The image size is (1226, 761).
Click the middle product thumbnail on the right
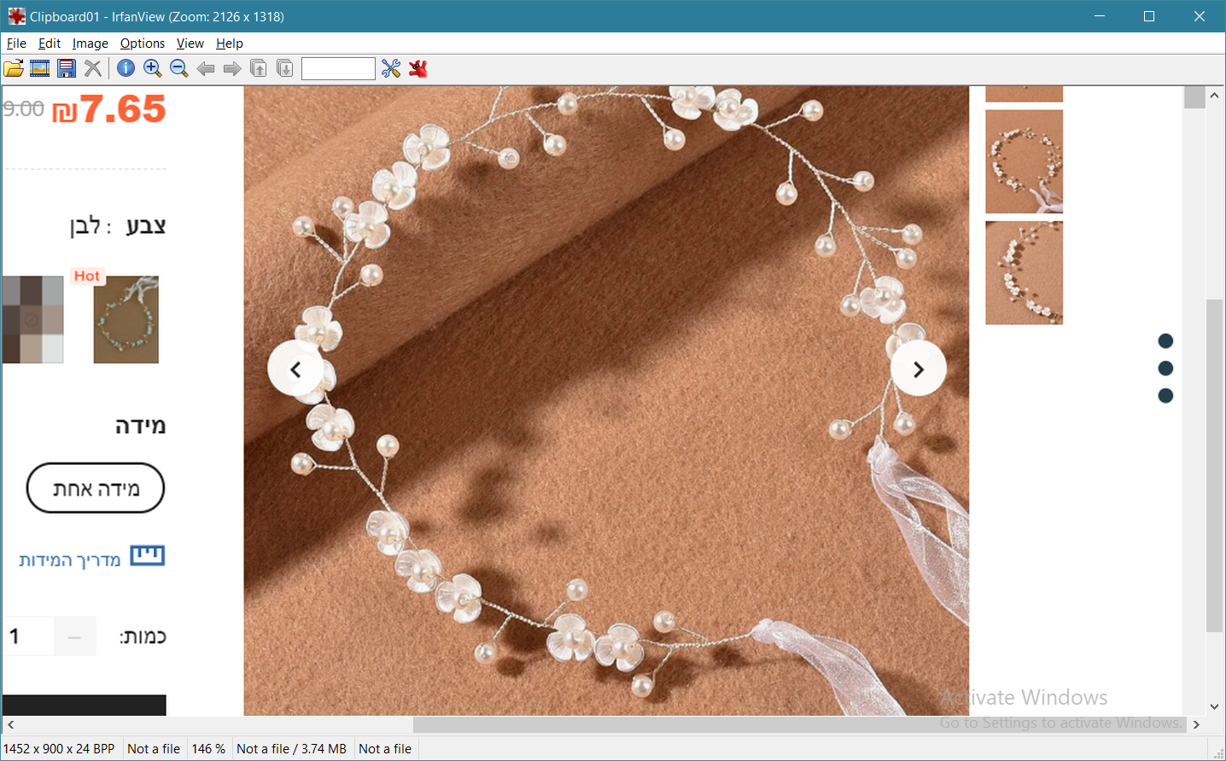[x=1025, y=161]
